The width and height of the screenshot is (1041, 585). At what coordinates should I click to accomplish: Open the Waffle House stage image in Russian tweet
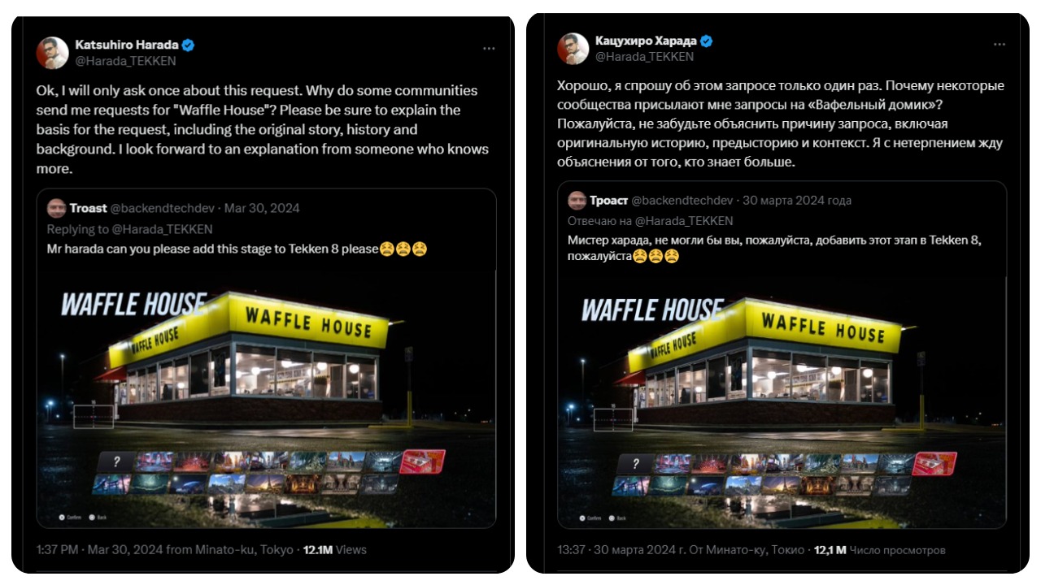pyautogui.click(x=782, y=400)
